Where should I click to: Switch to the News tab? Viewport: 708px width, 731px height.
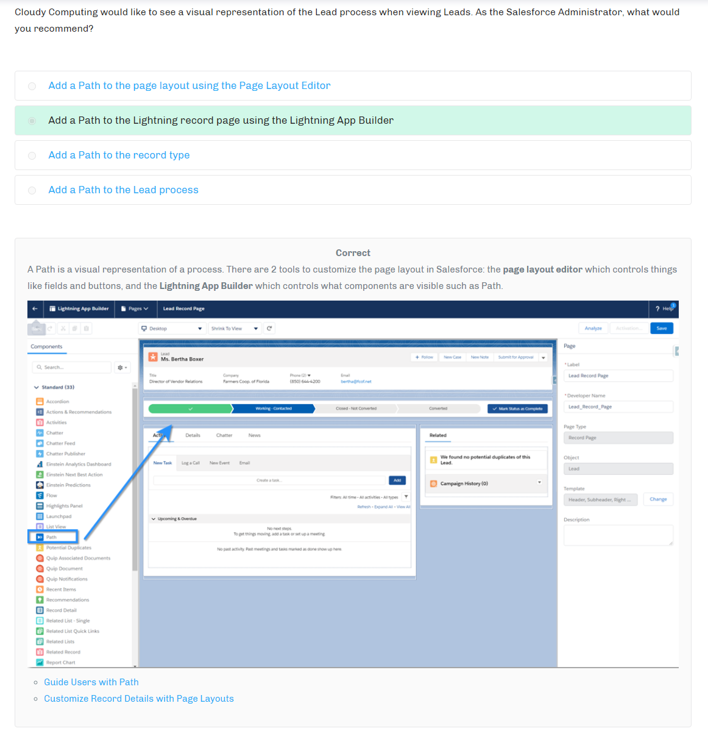coord(254,435)
